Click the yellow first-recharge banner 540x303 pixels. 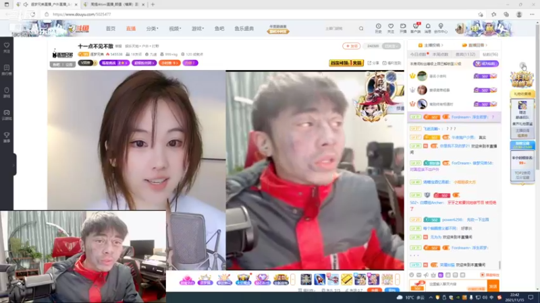tap(346, 63)
